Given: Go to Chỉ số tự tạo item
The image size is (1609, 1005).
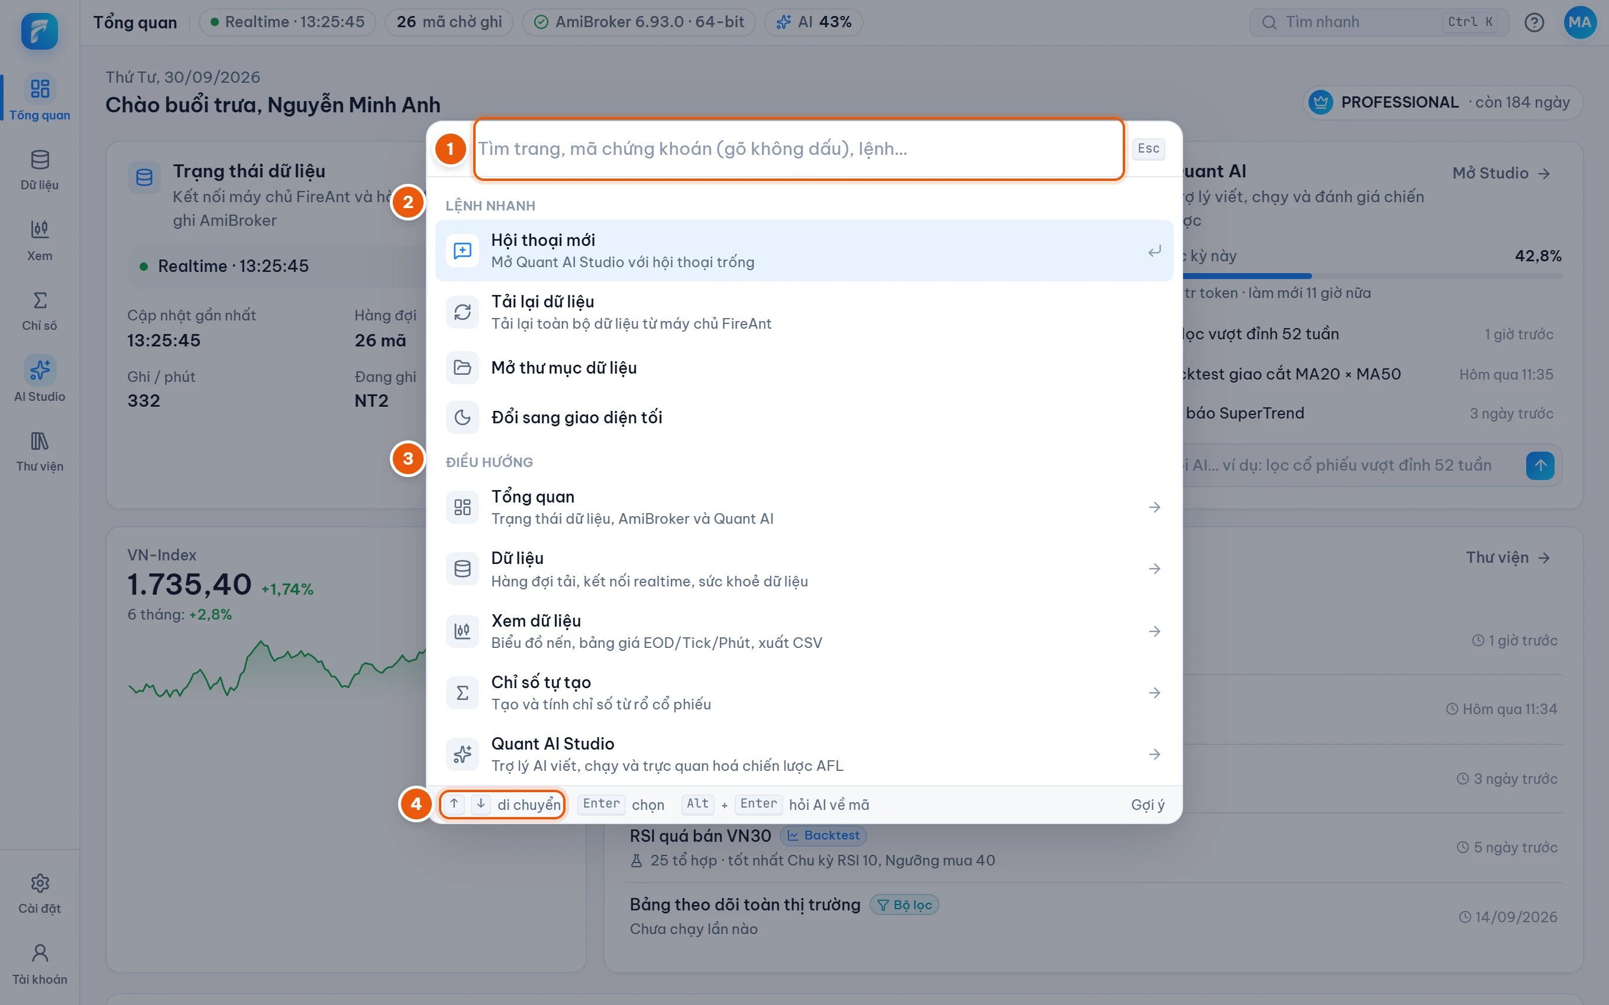Looking at the screenshot, I should (x=804, y=693).
